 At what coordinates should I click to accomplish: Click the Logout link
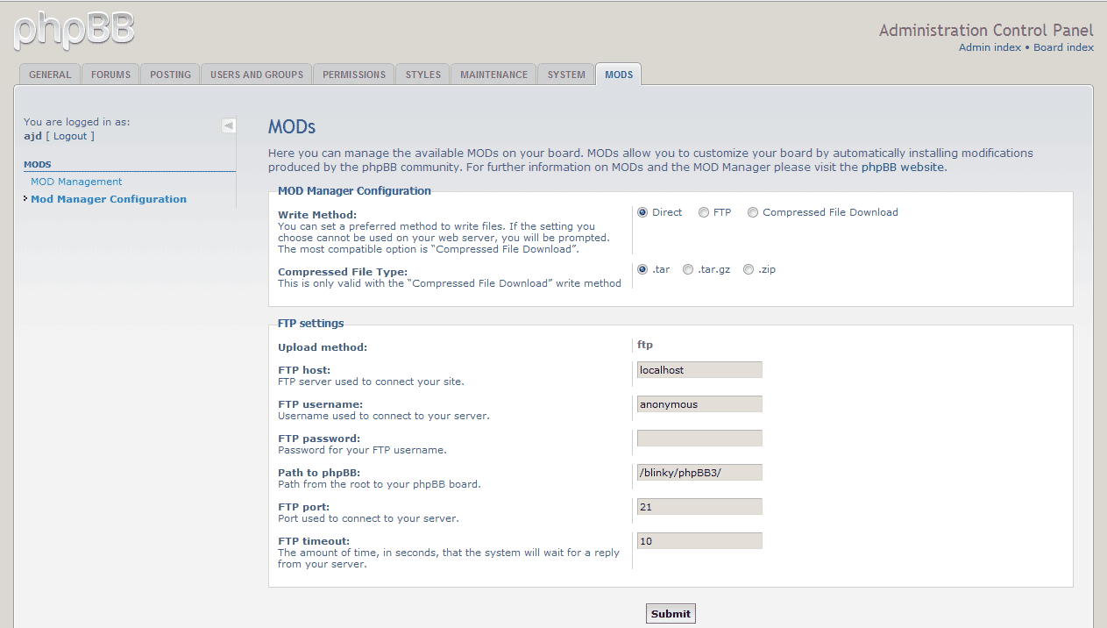70,136
